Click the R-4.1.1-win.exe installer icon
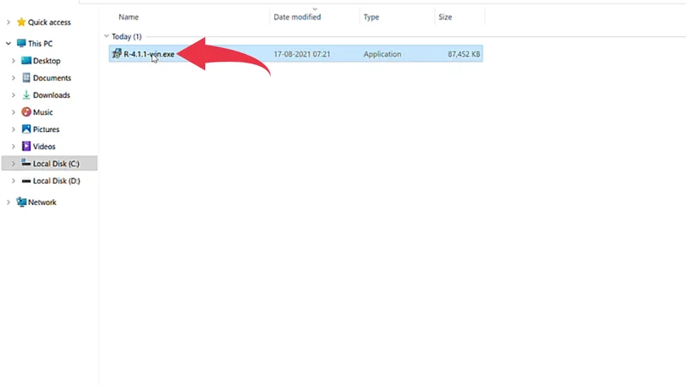 tap(116, 54)
